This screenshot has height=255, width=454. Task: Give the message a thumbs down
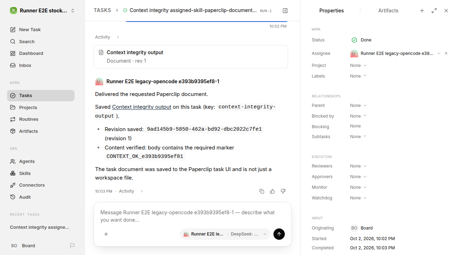[x=283, y=191]
